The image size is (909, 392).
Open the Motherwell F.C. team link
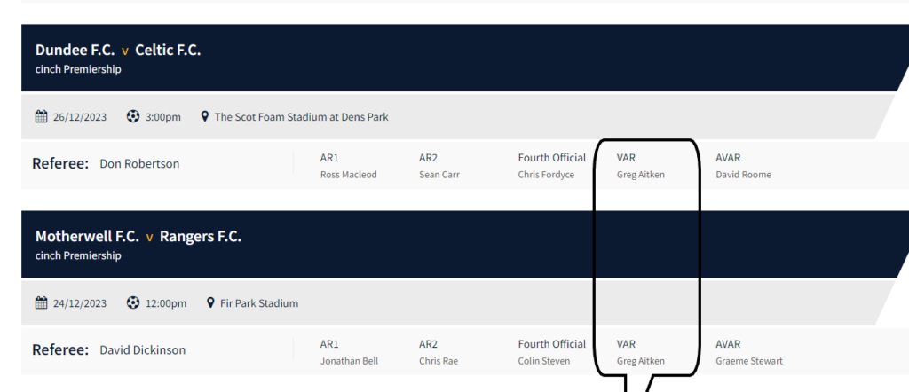(87, 237)
